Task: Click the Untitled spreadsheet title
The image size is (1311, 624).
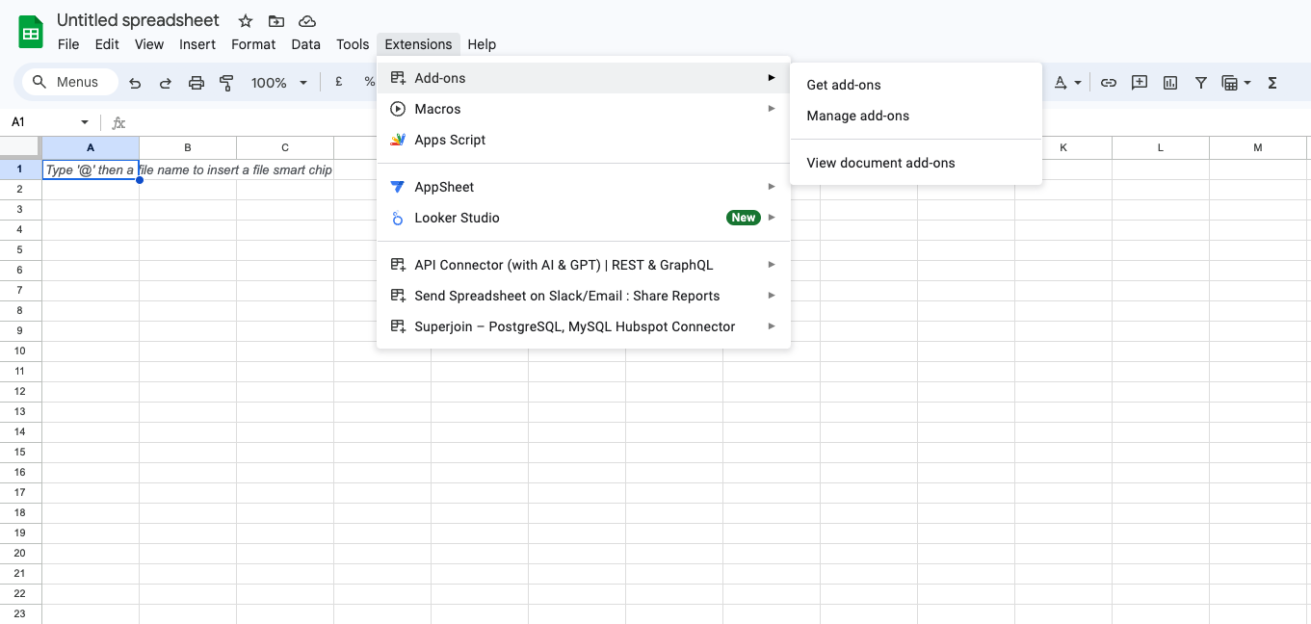Action: (138, 20)
